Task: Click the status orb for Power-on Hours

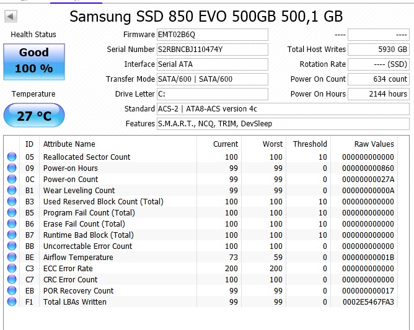Action: [x=12, y=168]
